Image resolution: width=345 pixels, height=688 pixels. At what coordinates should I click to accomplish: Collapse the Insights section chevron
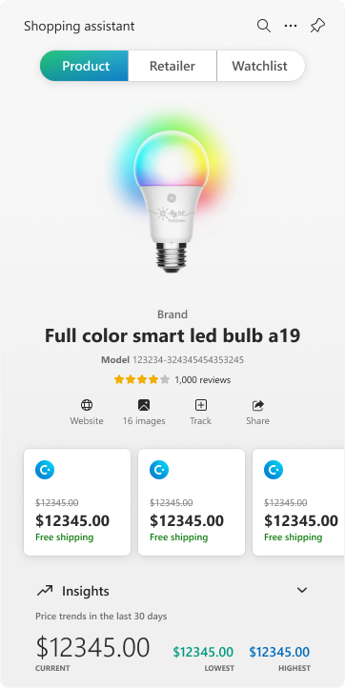pos(302,590)
